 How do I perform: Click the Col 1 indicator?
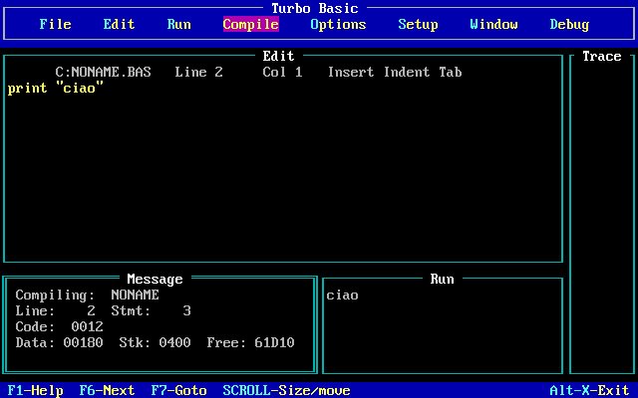(282, 73)
